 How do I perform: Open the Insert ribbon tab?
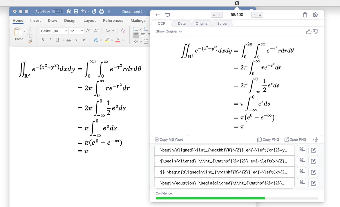[35, 21]
